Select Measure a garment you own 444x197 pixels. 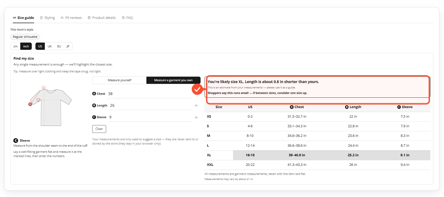point(173,80)
